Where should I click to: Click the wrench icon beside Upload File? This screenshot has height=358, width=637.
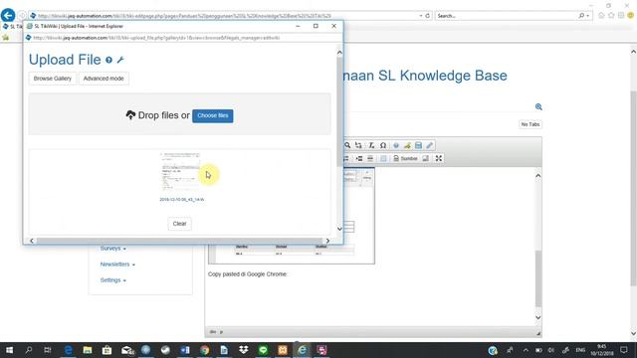pyautogui.click(x=120, y=60)
